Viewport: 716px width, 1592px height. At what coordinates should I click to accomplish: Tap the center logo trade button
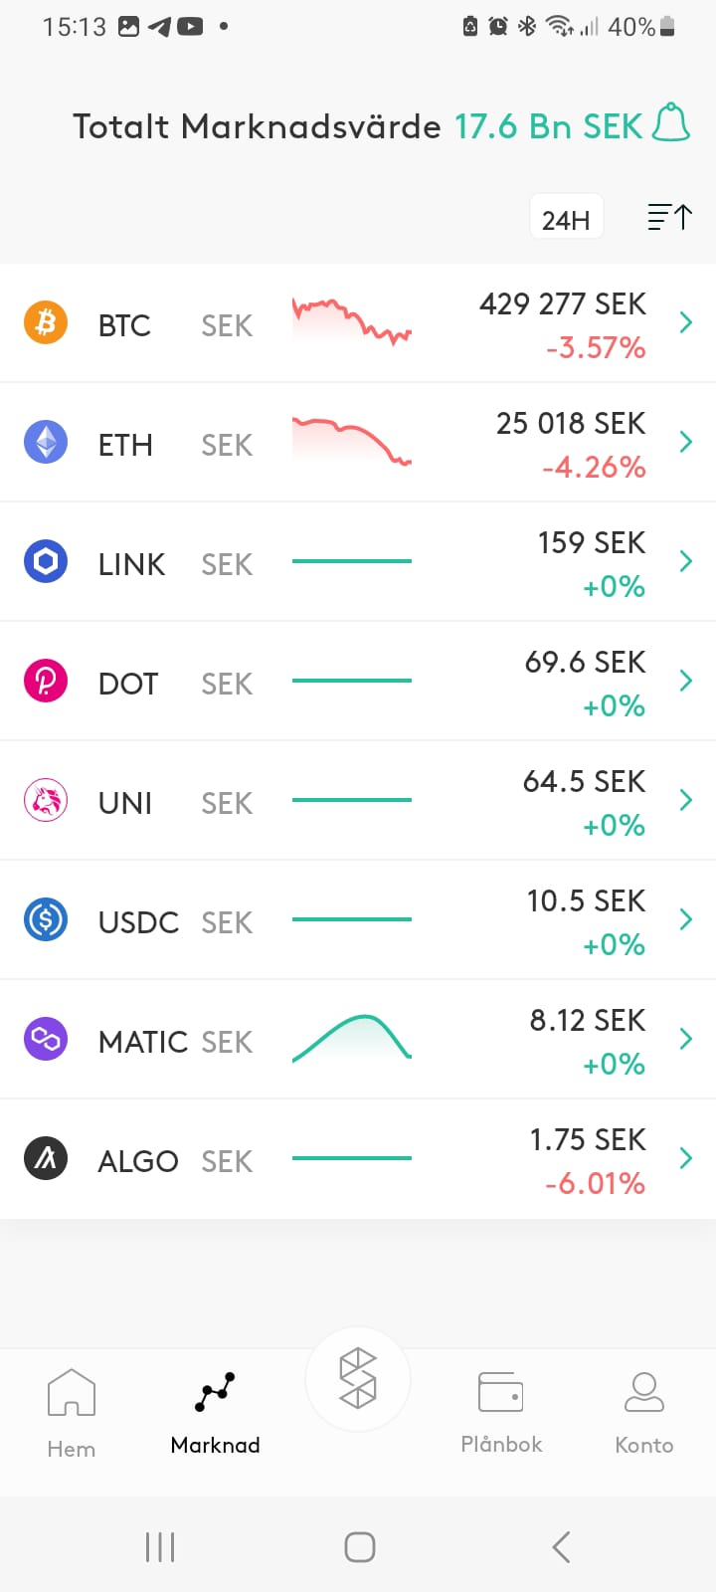(x=358, y=1379)
